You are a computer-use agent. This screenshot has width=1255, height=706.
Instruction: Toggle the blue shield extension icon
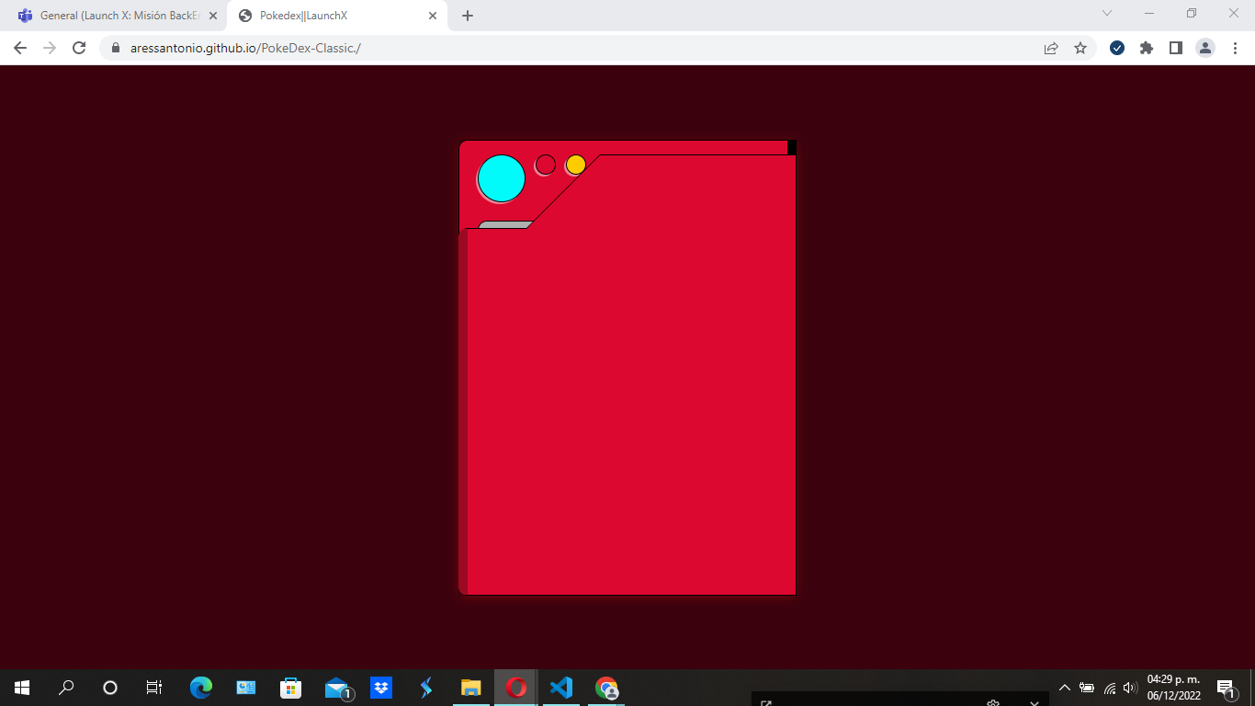[x=1116, y=48]
